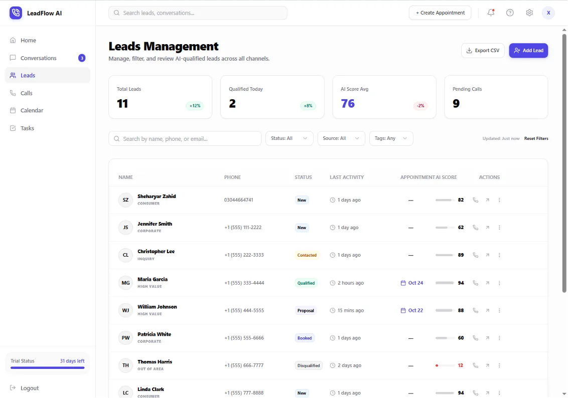
Task: Click the Add Lead button
Action: coord(528,50)
